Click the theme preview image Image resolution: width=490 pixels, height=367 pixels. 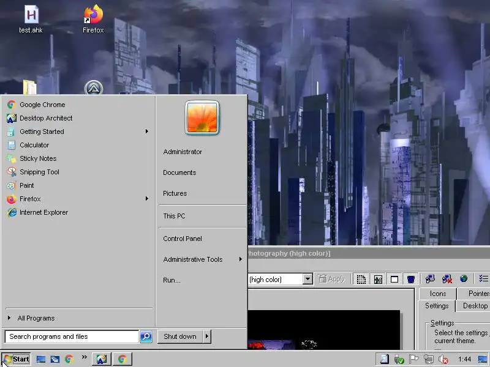[324, 330]
